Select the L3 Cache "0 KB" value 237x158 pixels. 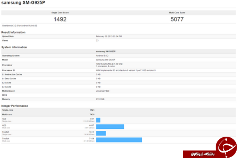click(x=98, y=87)
